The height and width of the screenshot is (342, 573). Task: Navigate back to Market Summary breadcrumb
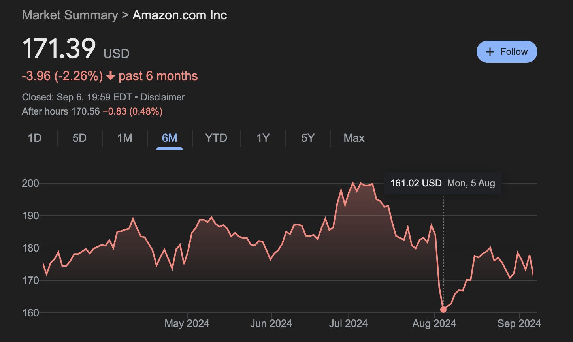click(68, 15)
